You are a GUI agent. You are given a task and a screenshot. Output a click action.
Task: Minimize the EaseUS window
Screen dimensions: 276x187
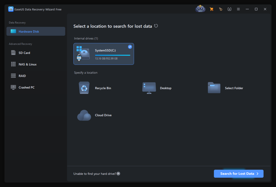pyautogui.click(x=247, y=9)
